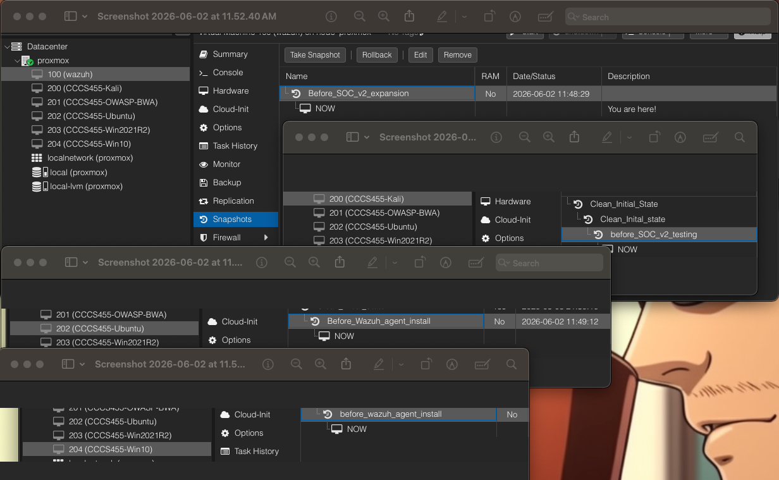
Task: Show the Markup toolbar in the 11.52.40 AM window
Action: [515, 16]
